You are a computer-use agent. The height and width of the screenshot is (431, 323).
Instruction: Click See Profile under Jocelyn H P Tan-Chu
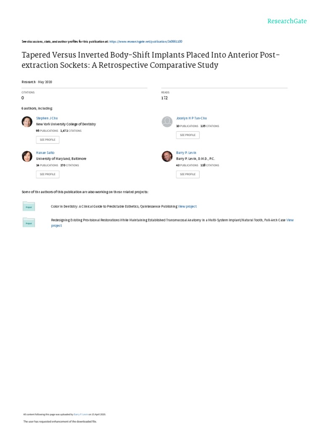pos(188,135)
